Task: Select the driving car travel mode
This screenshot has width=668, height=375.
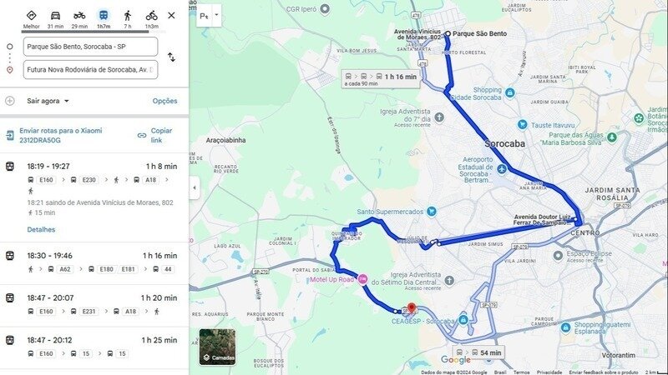Action: tap(55, 16)
